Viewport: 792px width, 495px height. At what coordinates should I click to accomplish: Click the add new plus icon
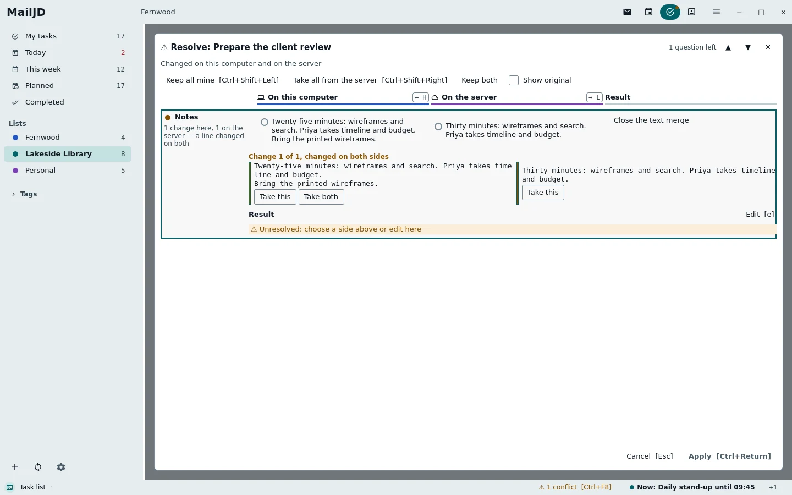click(x=15, y=468)
